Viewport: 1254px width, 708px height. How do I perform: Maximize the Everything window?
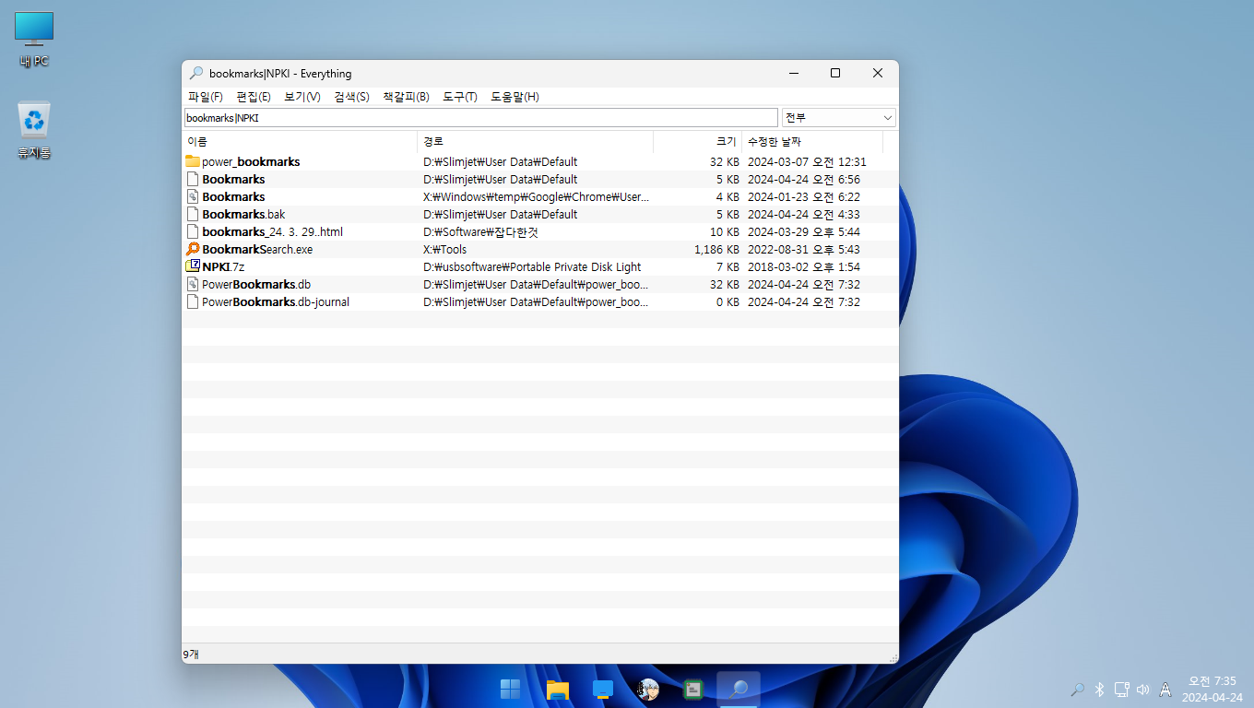click(835, 74)
